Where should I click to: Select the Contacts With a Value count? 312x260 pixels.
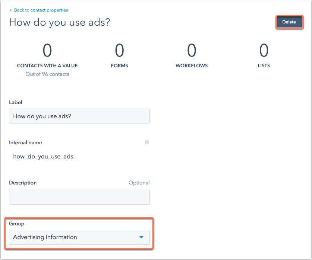[x=47, y=50]
